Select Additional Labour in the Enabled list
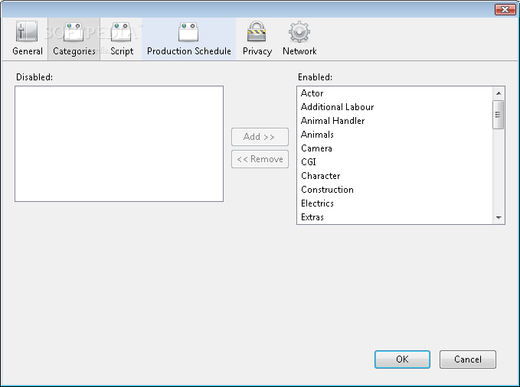 pos(394,107)
